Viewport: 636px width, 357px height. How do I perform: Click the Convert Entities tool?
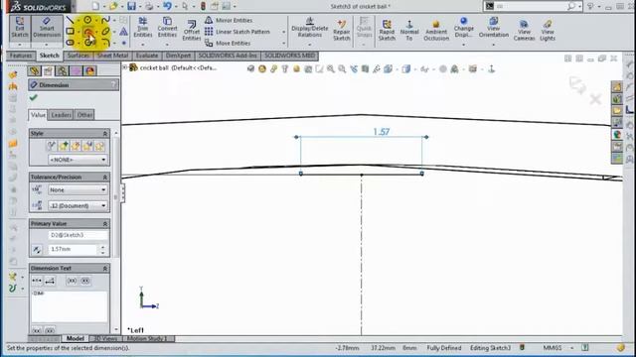coord(167,27)
